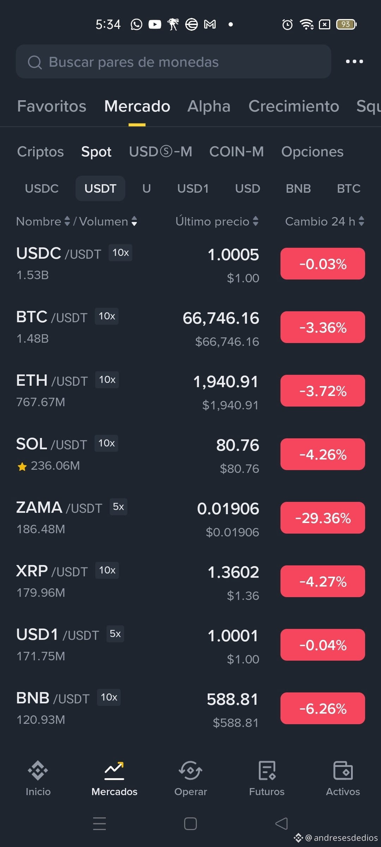Image resolution: width=381 pixels, height=847 pixels.
Task: Tap the SOL favorite star icon
Action: pyautogui.click(x=22, y=467)
